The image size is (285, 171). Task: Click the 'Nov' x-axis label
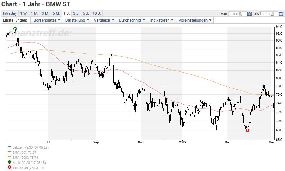pos(141,142)
